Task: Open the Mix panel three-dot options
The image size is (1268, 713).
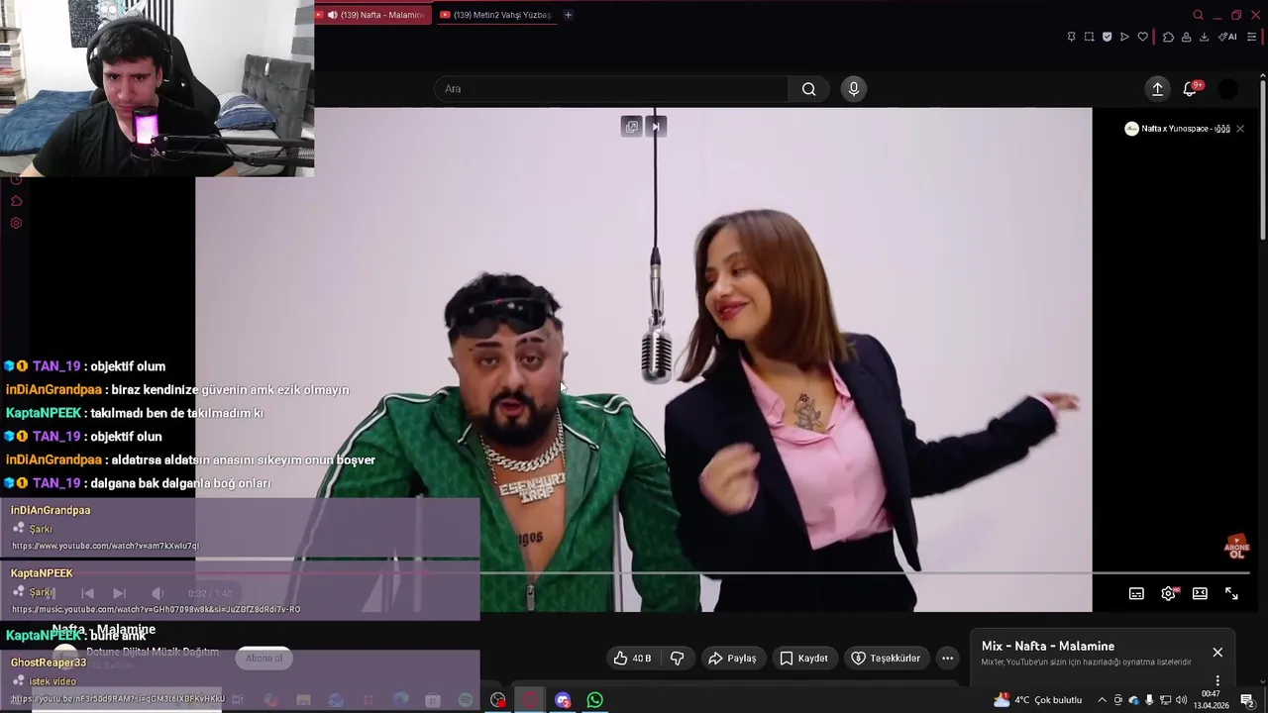Action: coord(1217,680)
